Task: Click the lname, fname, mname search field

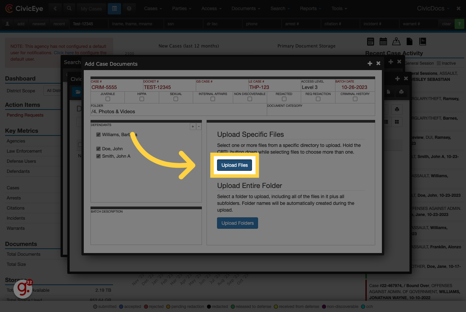Action: point(137,24)
